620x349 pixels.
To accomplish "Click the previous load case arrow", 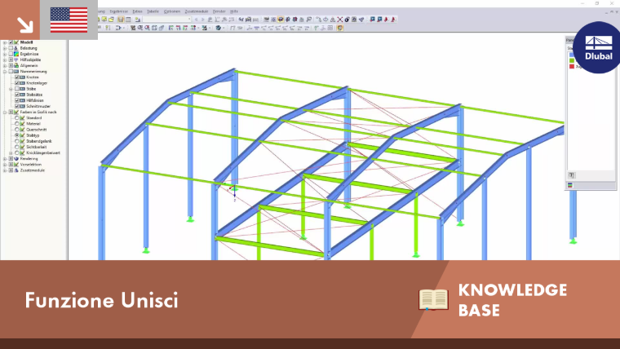I will [196, 20].
